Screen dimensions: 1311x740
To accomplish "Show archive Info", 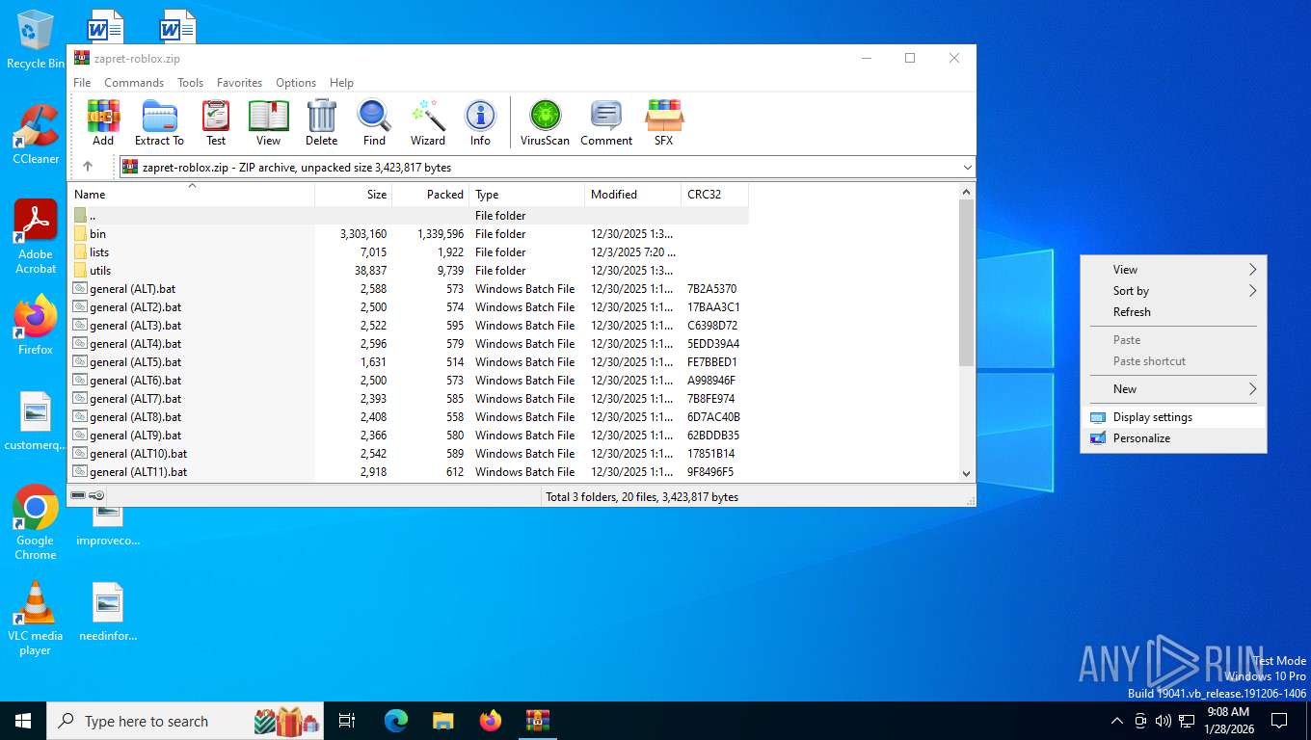I will [x=480, y=122].
